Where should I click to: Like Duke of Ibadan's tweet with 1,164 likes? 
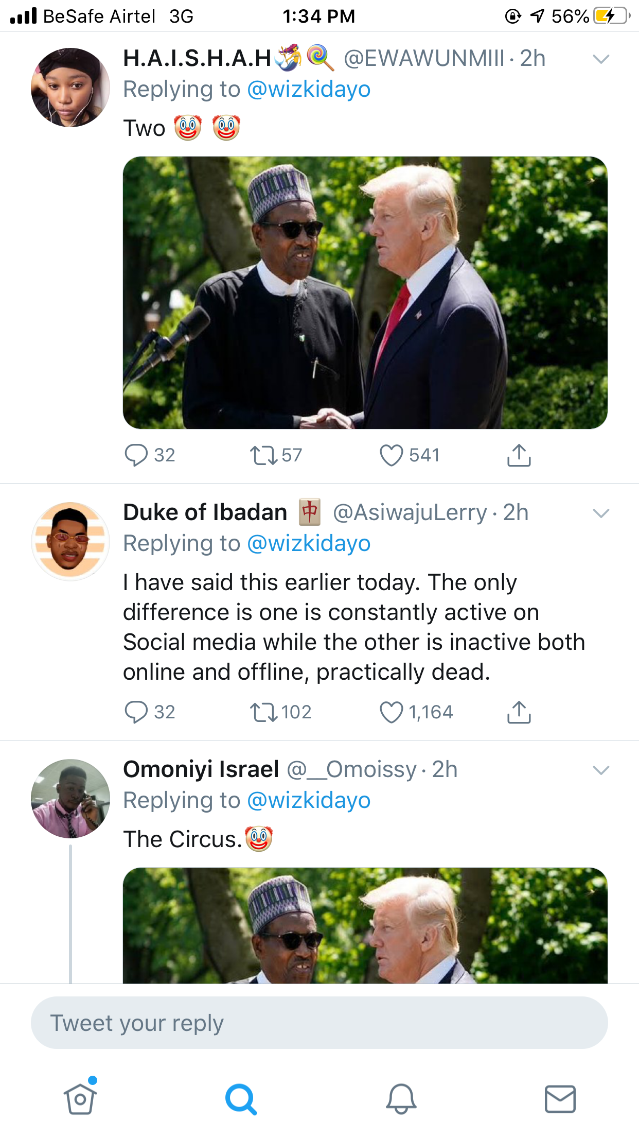[391, 712]
